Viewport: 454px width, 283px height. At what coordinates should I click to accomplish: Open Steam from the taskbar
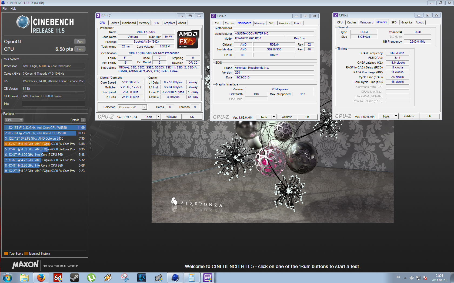pyautogui.click(x=75, y=278)
